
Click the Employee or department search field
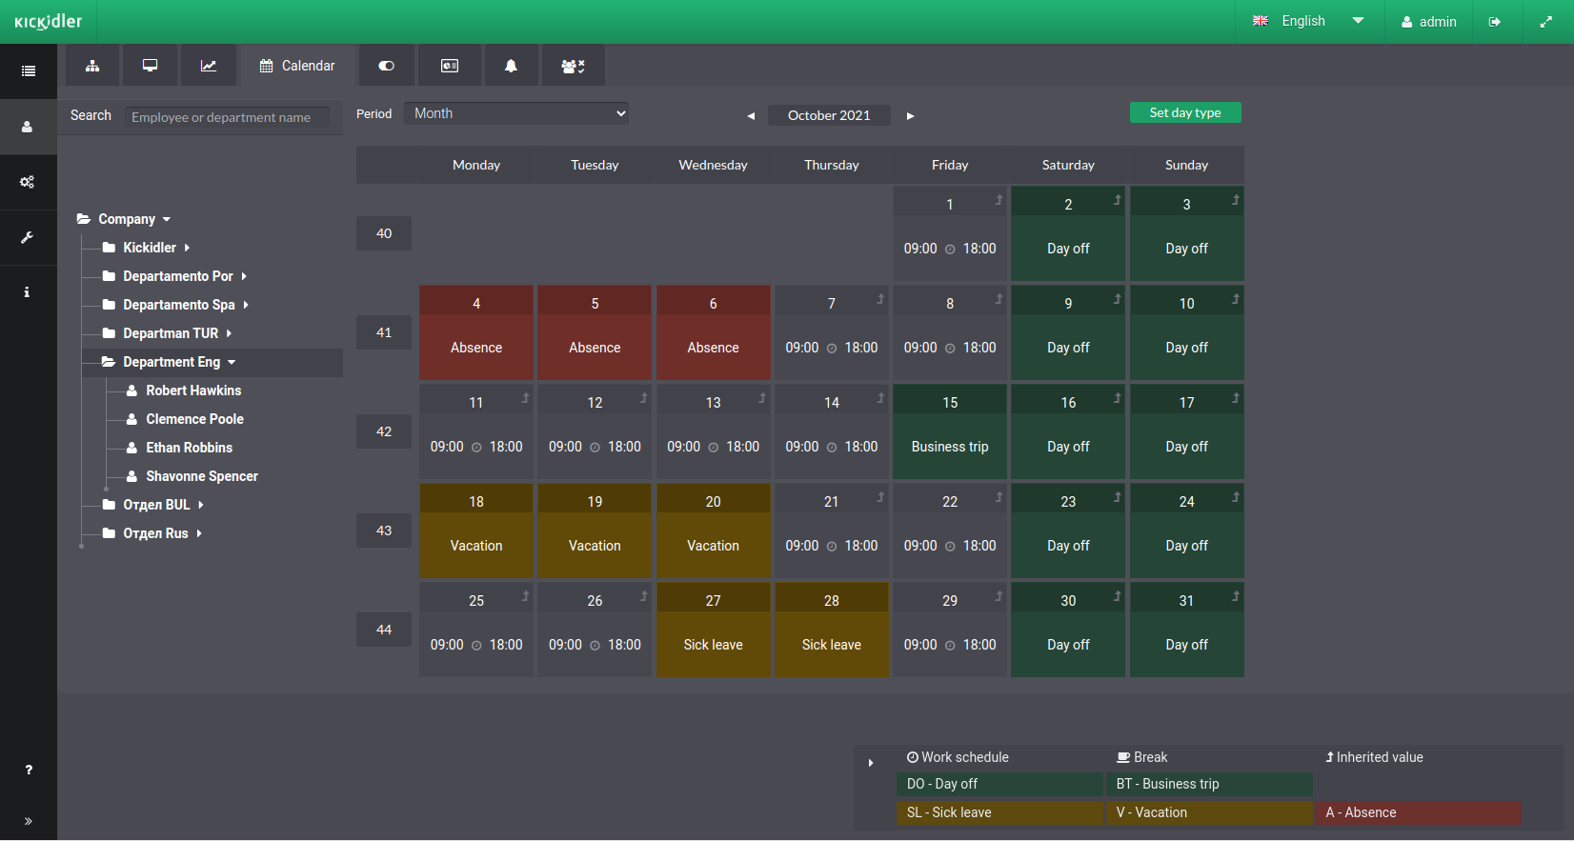point(227,117)
